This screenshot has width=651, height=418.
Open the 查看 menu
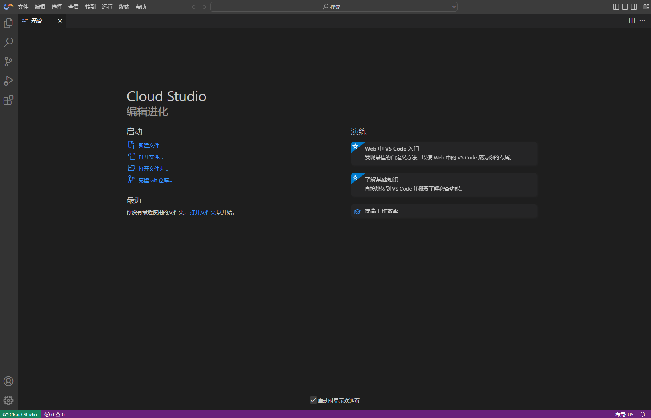(x=74, y=7)
